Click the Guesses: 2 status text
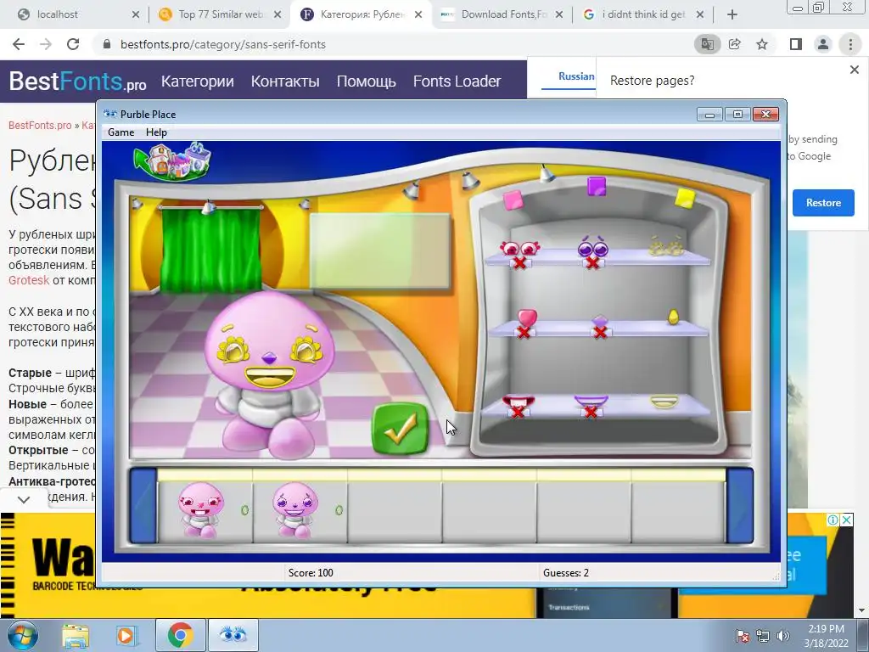 (566, 573)
